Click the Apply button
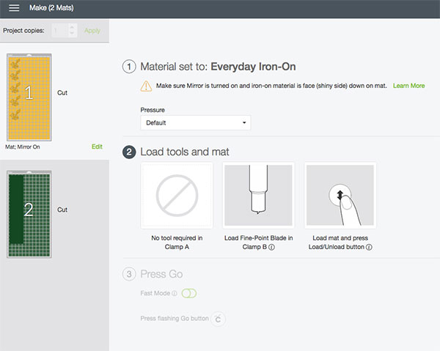This screenshot has width=440, height=351. tap(92, 31)
